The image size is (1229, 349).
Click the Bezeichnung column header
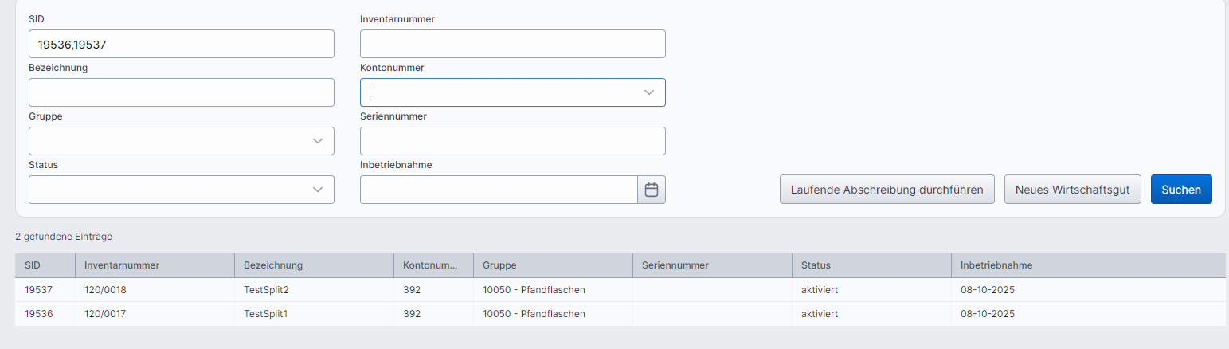[273, 265]
